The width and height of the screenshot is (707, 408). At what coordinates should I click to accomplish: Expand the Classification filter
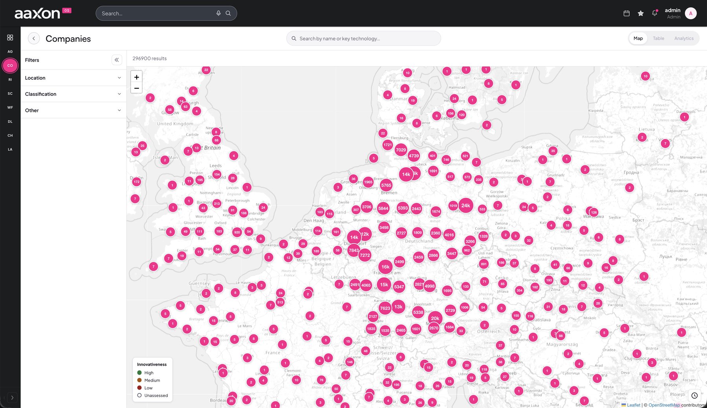click(73, 94)
